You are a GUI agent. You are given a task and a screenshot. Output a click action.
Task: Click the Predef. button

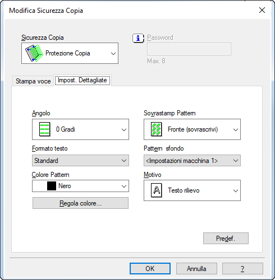pyautogui.click(x=226, y=238)
